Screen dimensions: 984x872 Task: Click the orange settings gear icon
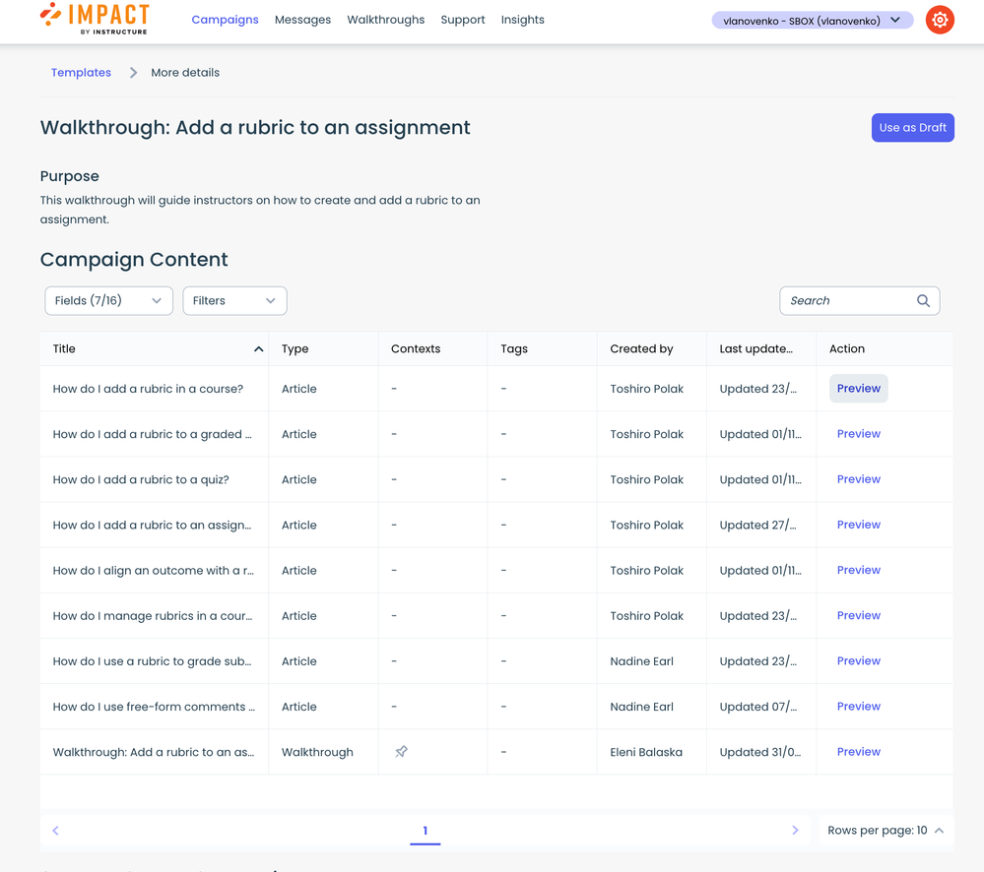[x=940, y=20]
